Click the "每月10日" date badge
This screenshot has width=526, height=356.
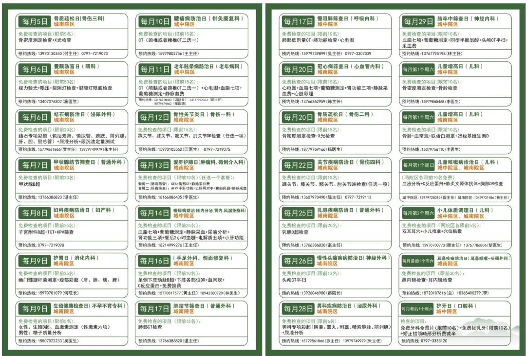coord(154,22)
